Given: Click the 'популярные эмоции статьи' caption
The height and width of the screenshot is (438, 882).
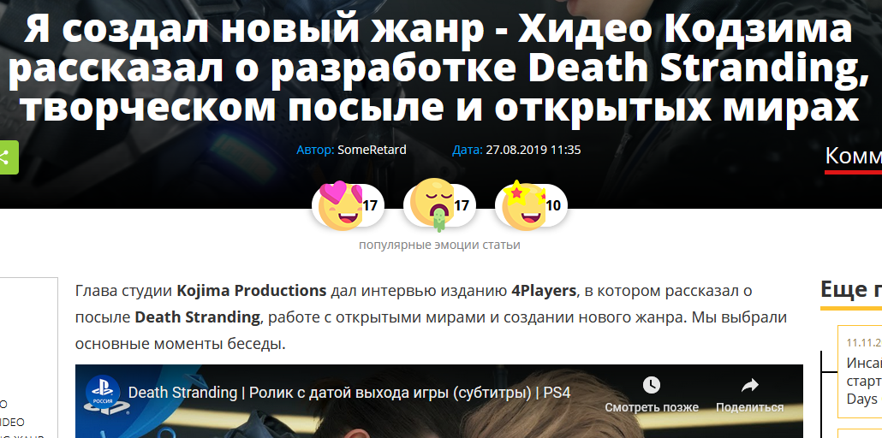Looking at the screenshot, I should (439, 246).
